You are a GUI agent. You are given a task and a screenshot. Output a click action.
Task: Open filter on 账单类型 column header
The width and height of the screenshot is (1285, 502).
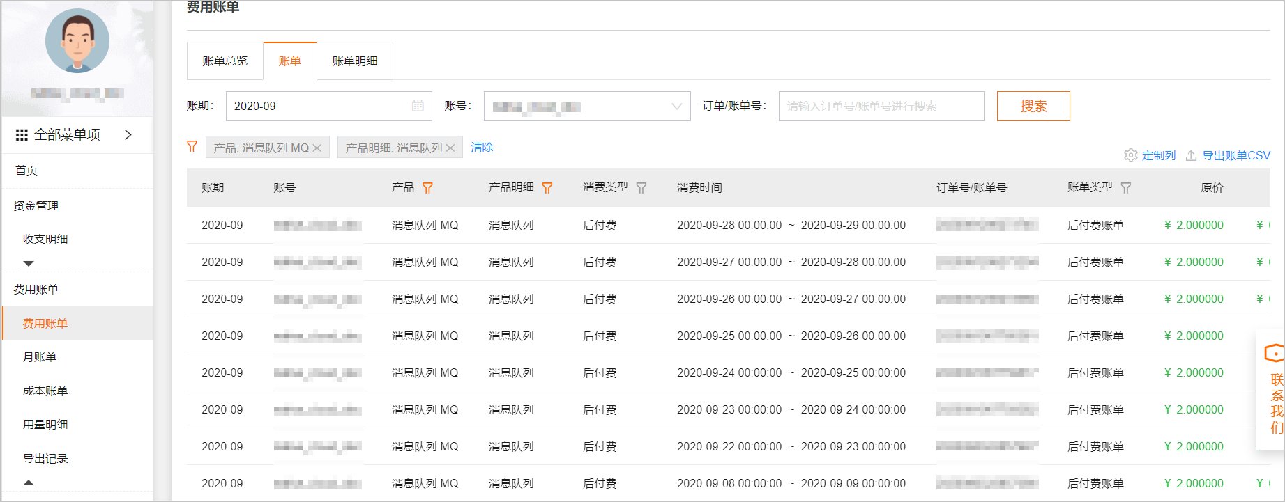coord(1125,188)
